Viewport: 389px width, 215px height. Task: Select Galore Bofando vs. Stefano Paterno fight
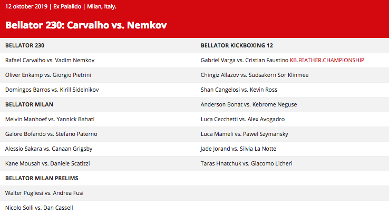[51, 134]
